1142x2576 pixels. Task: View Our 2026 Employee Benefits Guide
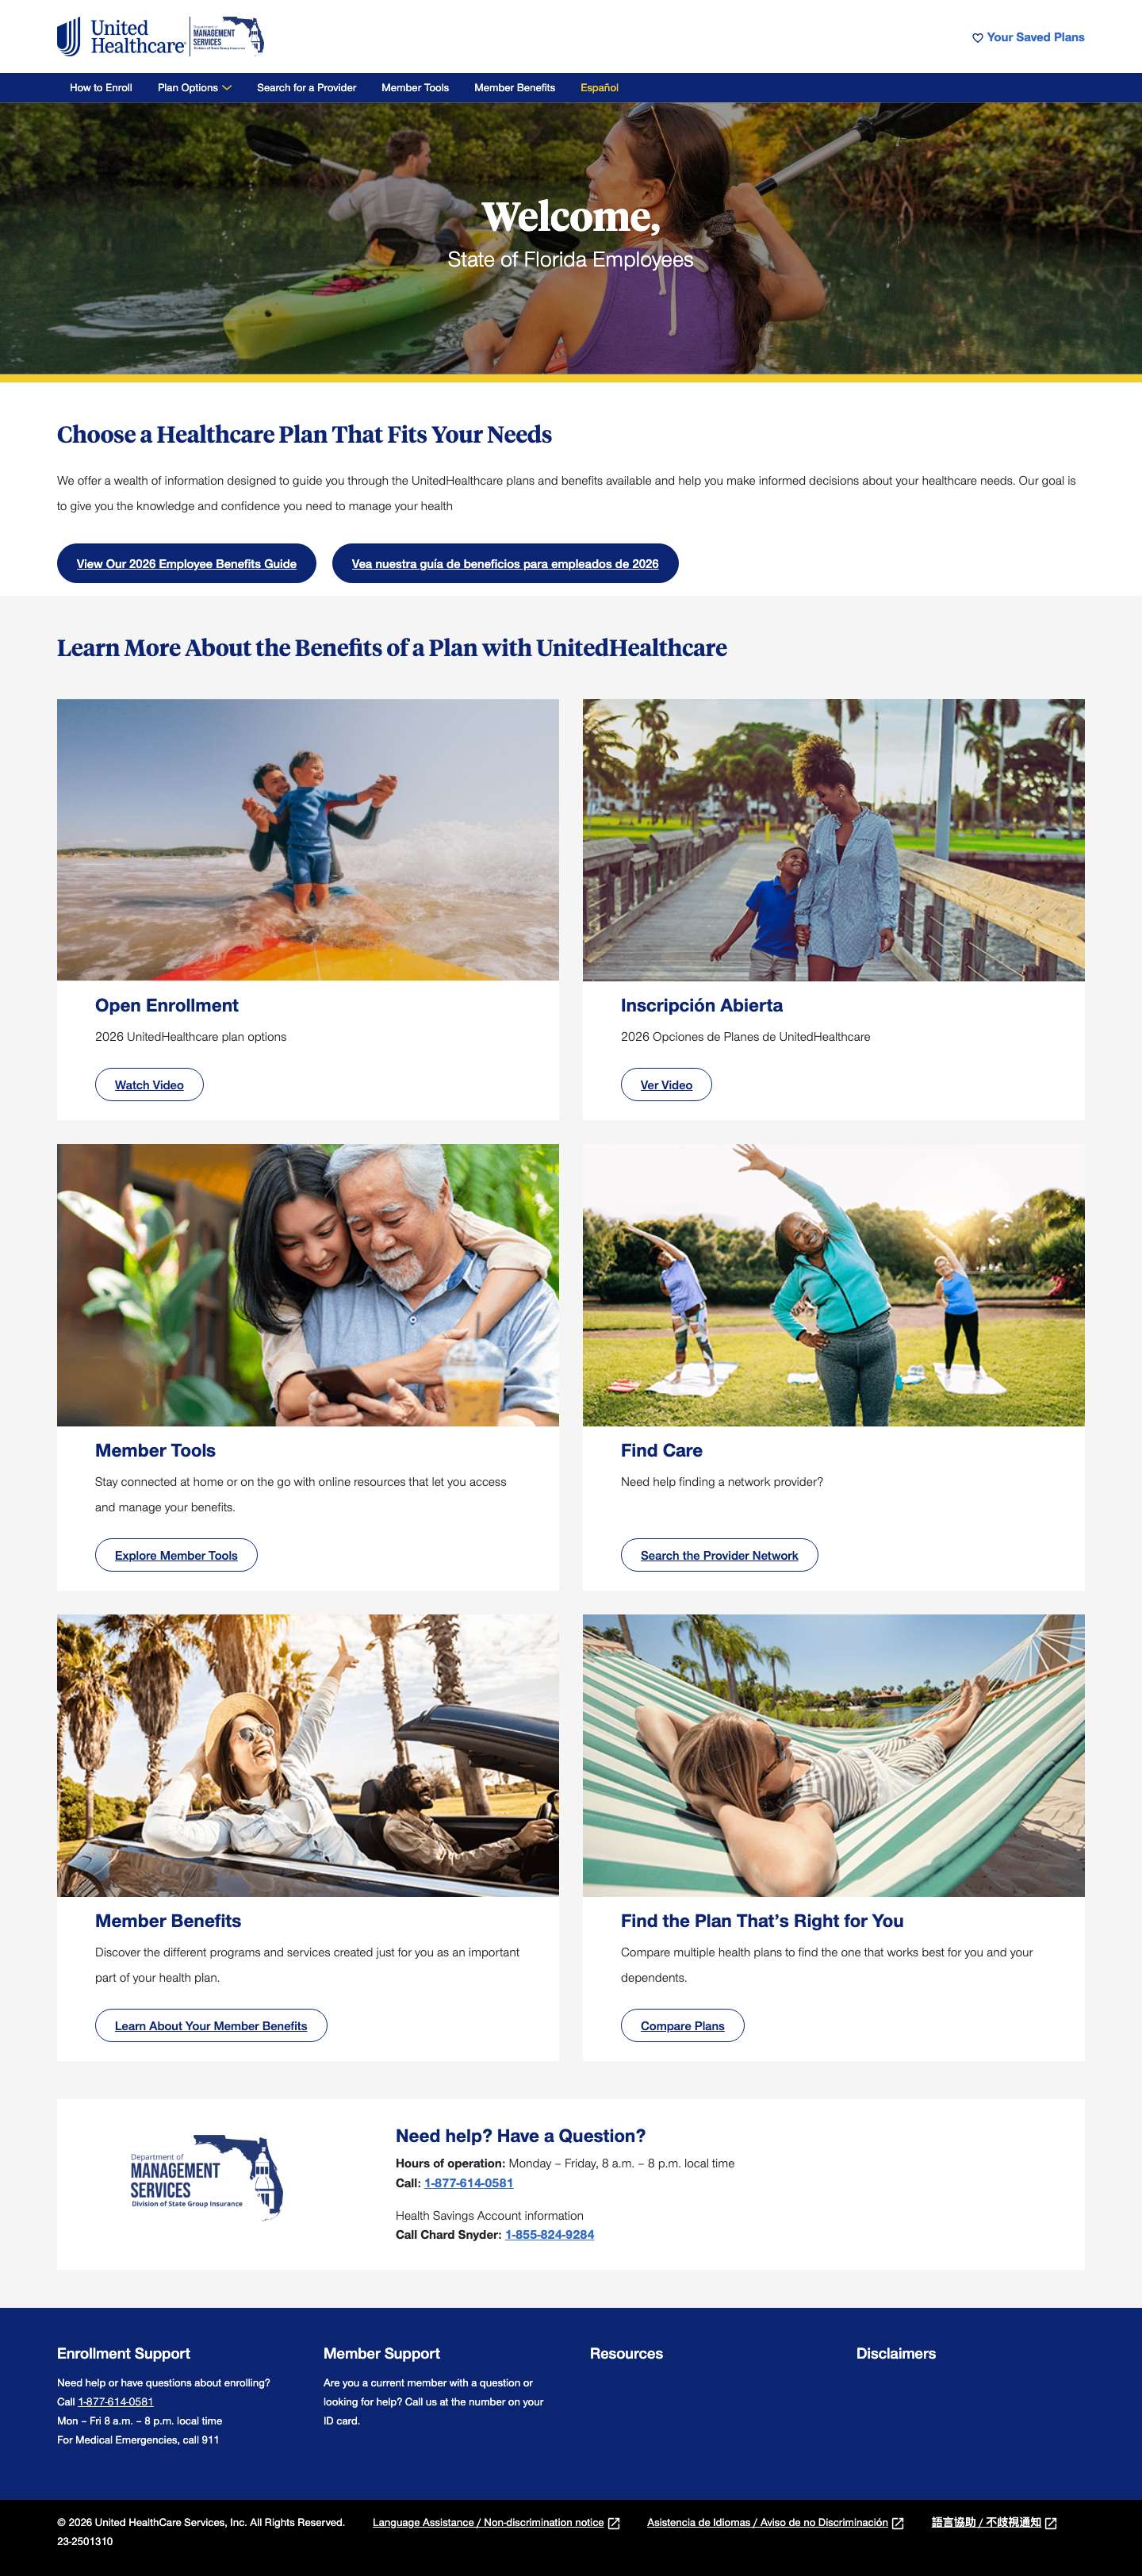(187, 563)
